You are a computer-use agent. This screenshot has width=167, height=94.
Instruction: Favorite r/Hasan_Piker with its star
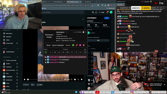[17, 43]
